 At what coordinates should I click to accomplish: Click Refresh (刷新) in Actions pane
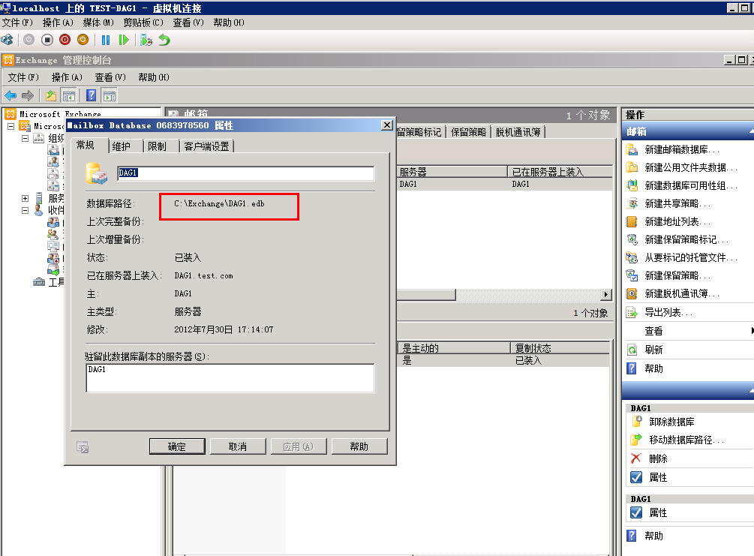pos(653,350)
